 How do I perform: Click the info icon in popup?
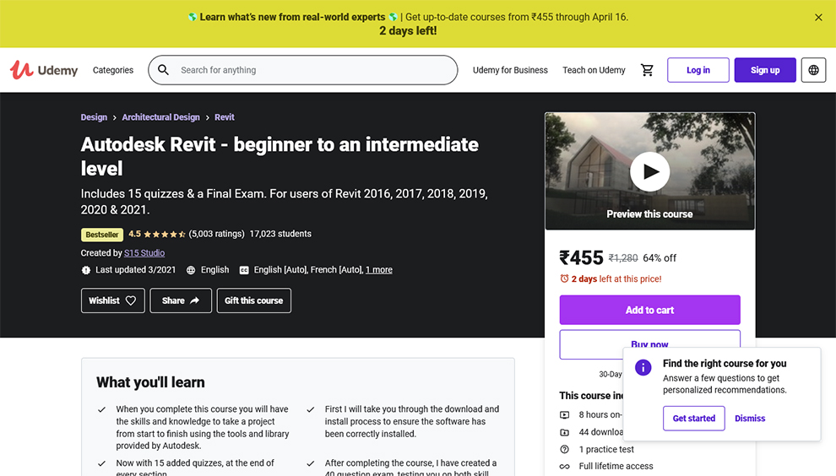[x=643, y=367]
